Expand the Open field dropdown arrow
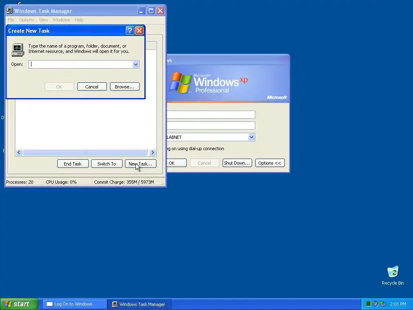This screenshot has height=310, width=413. pos(136,64)
